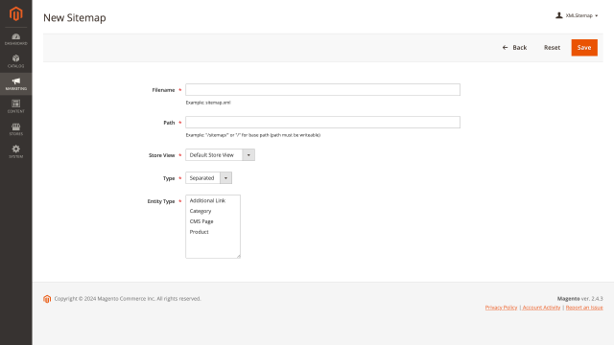Select Product entity type
Screen dimensions: 614x345
213,232
